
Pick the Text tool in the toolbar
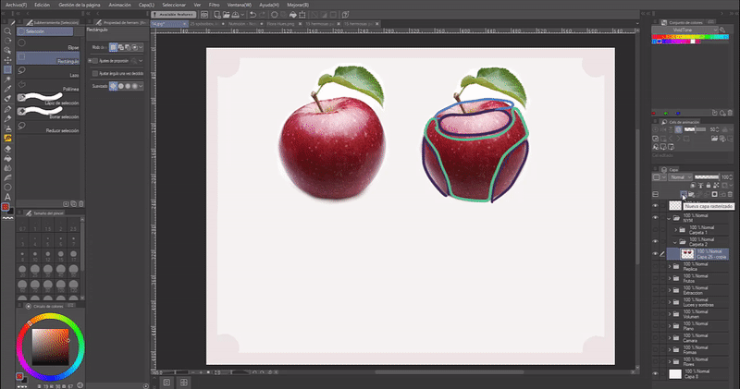click(7, 197)
